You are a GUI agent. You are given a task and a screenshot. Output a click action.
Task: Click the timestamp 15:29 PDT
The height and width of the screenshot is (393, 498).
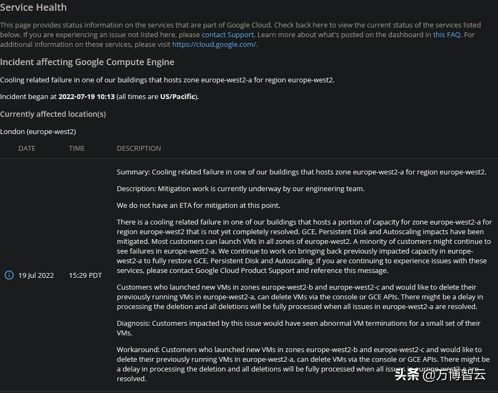coord(85,275)
